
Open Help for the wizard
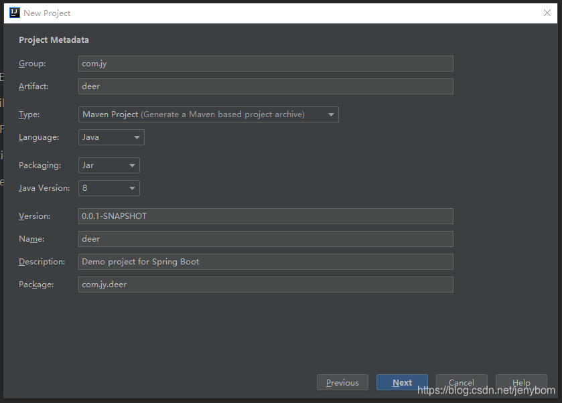(521, 382)
